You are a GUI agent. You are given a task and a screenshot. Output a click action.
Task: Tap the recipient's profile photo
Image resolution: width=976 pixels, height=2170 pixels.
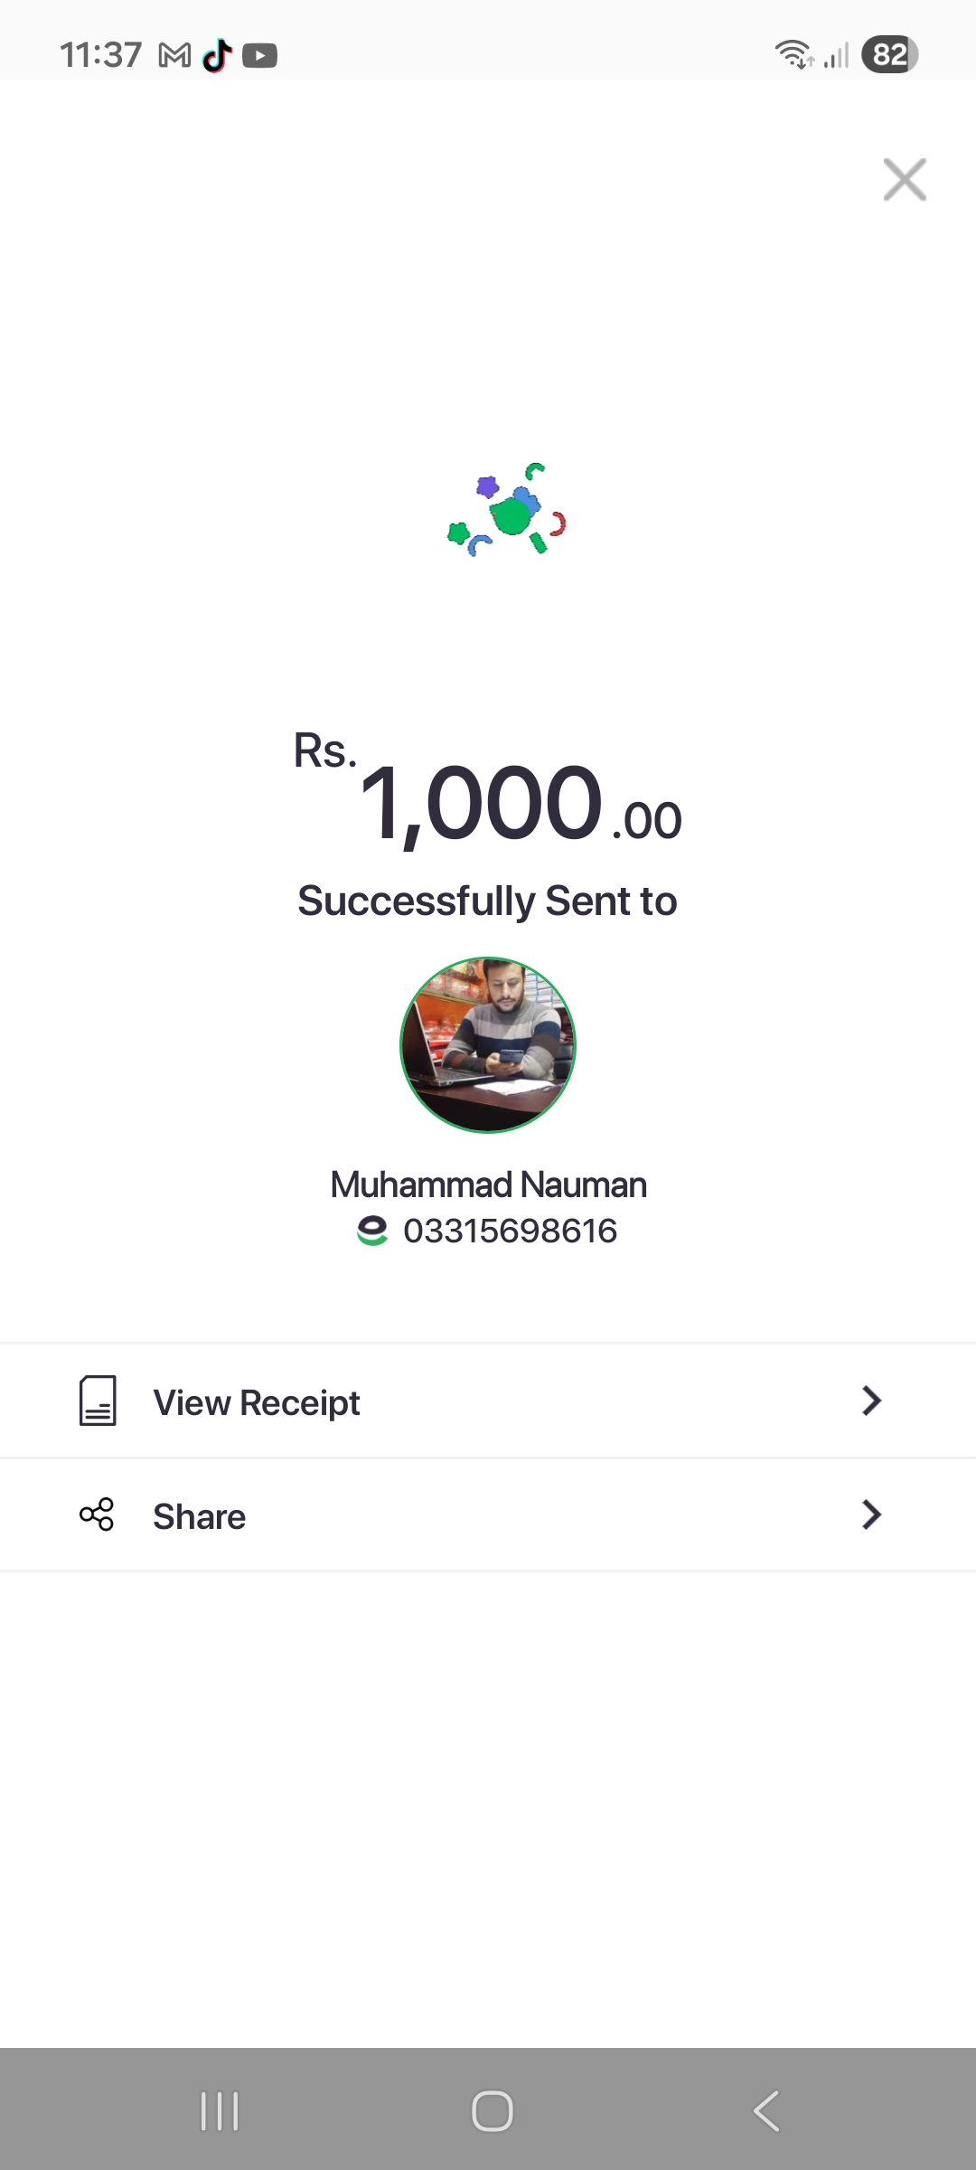coord(488,1044)
